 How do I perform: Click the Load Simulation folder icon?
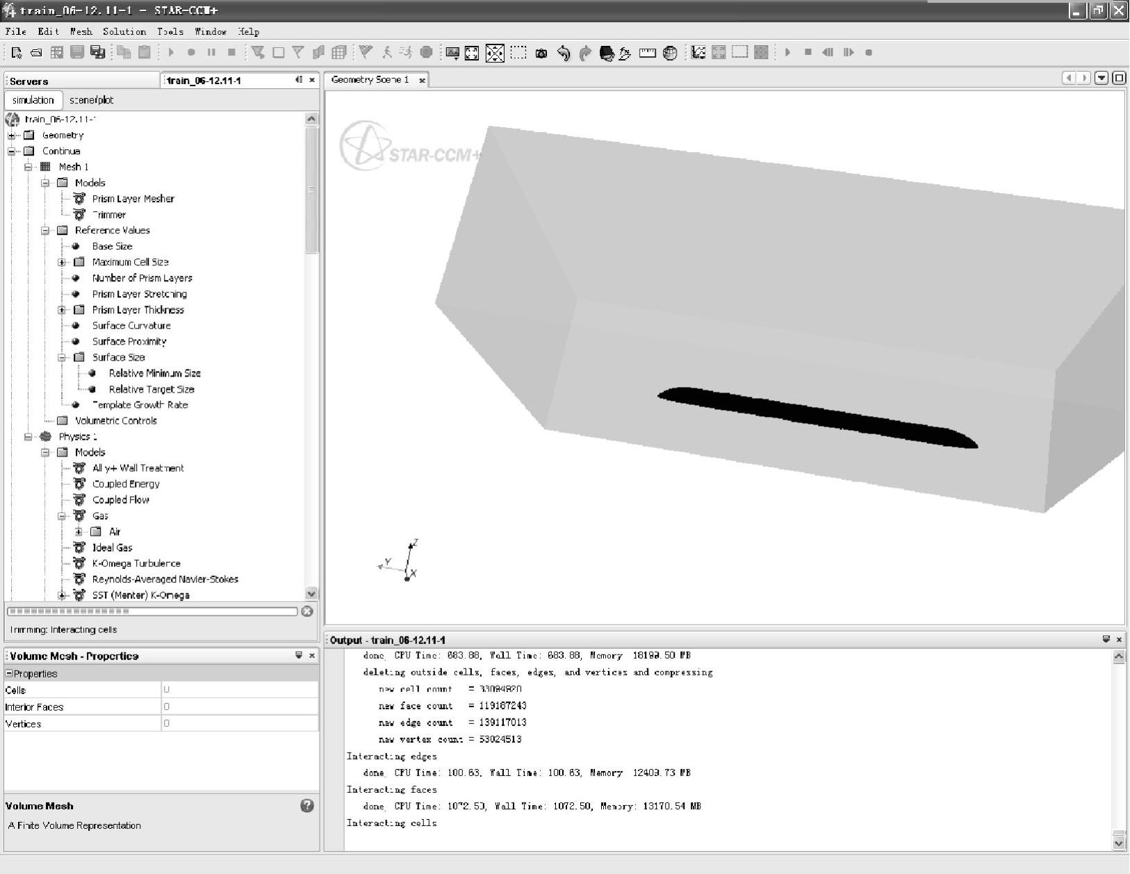[36, 52]
